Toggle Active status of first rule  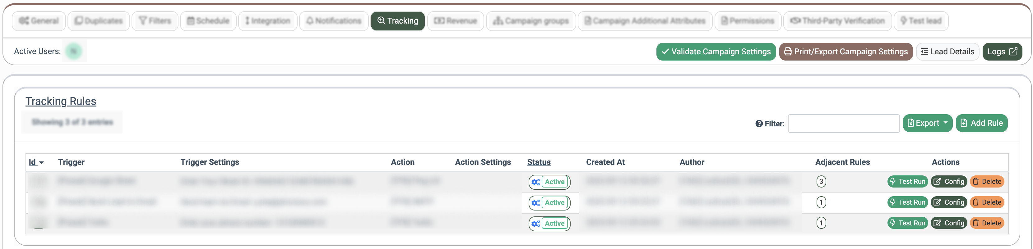[x=554, y=182]
